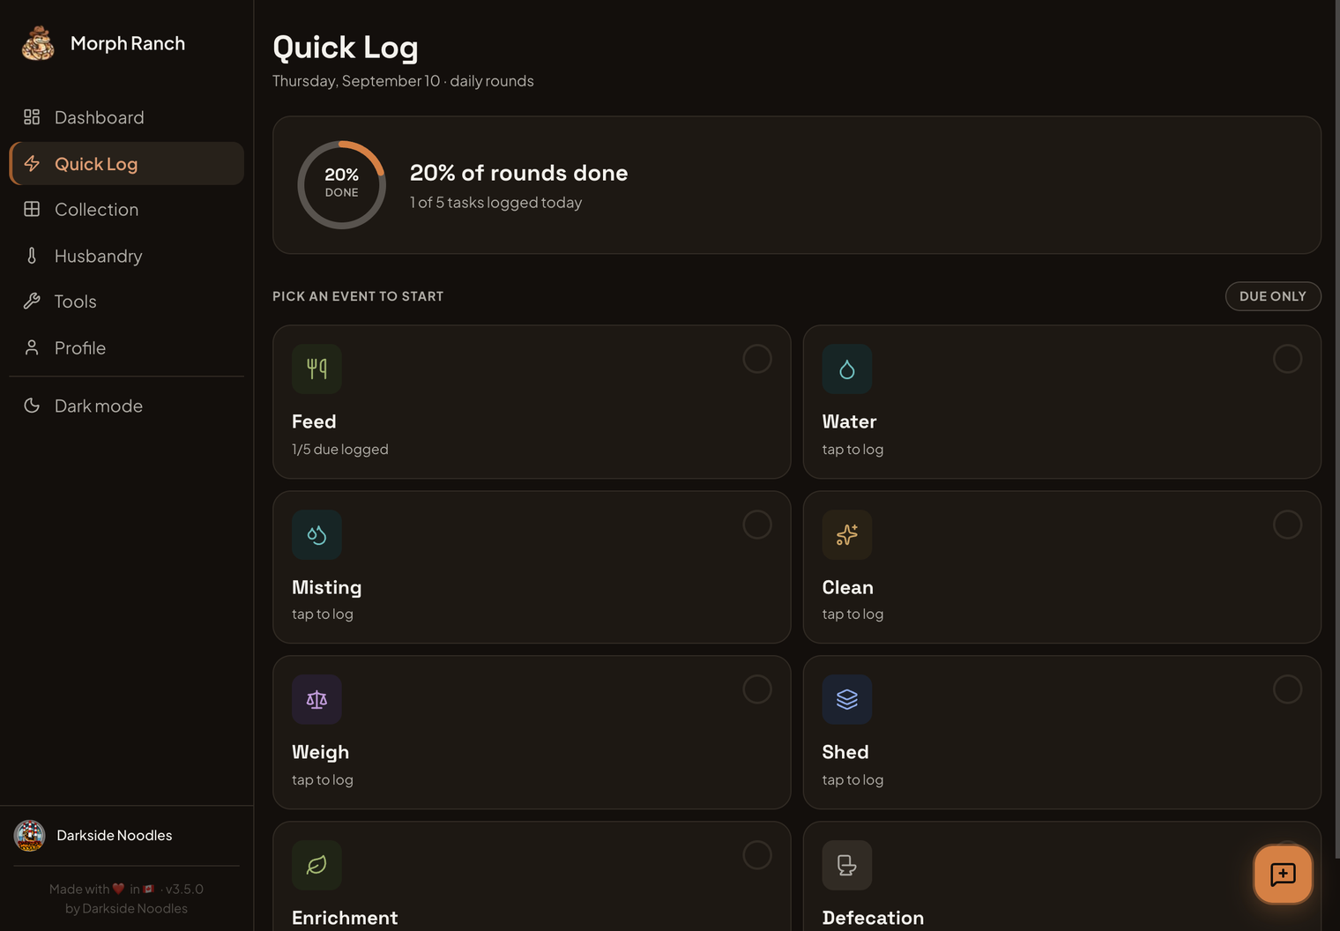Click the Feed fork-and-knife icon

[316, 369]
